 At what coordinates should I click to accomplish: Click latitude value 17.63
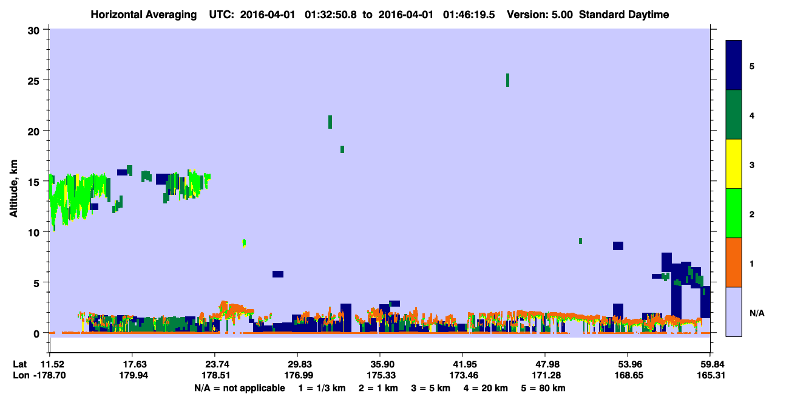click(x=132, y=364)
